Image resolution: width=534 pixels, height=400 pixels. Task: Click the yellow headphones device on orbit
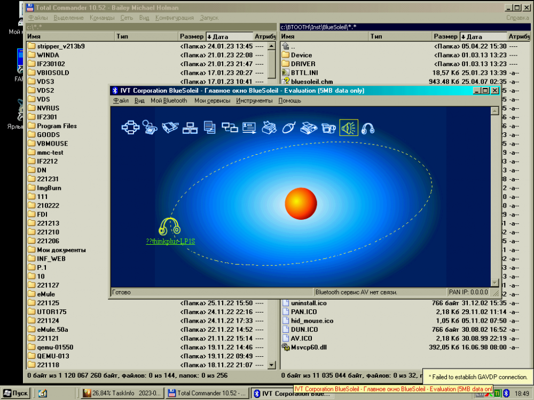point(170,226)
